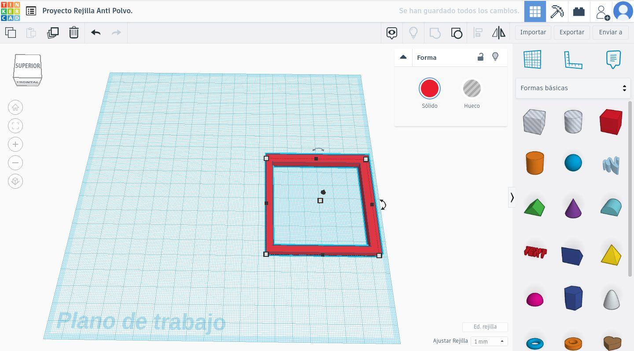Viewport: 634px width, 351px height.
Task: Select the Workplane tool icon
Action: pos(532,59)
